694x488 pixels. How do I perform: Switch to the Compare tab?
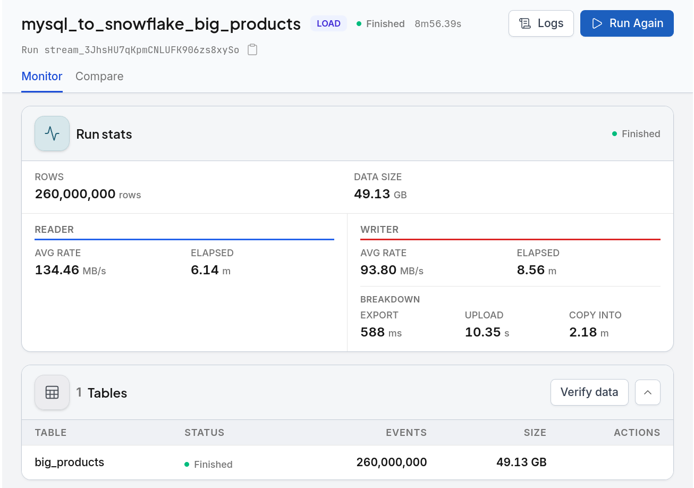click(x=99, y=77)
